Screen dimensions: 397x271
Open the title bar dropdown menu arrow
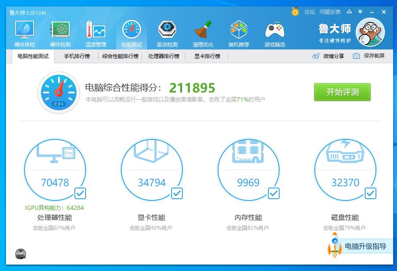[360, 12]
